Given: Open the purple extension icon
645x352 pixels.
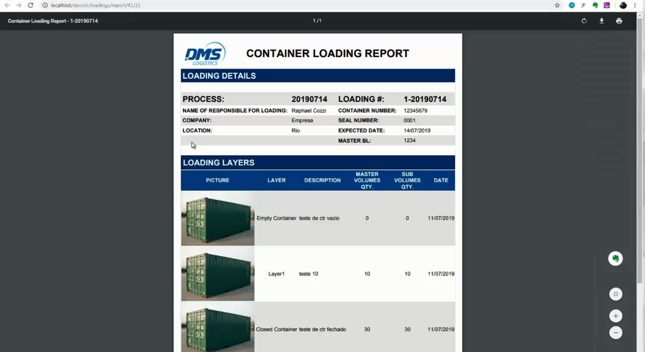Looking at the screenshot, I should tap(607, 5).
